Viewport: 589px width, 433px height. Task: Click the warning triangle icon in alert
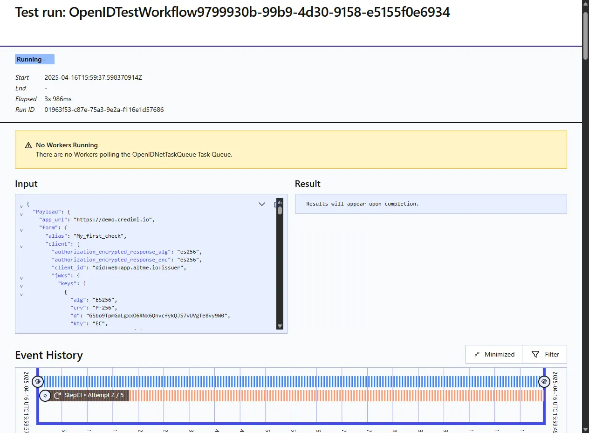click(28, 145)
